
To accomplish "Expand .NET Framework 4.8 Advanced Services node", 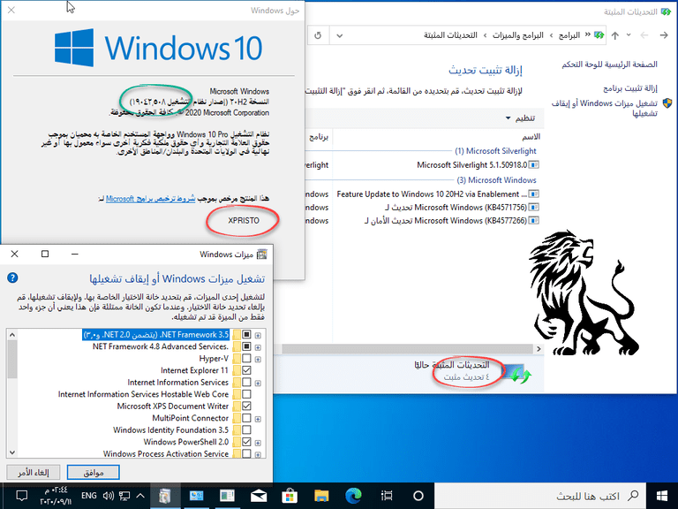I will (x=258, y=347).
